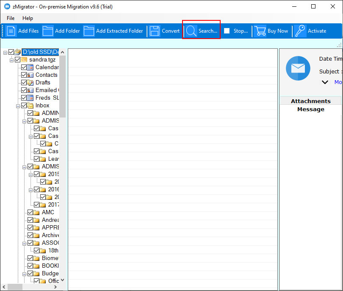Viewport: 343px width, 291px height.
Task: Select the '2016' folder label
Action: click(54, 189)
